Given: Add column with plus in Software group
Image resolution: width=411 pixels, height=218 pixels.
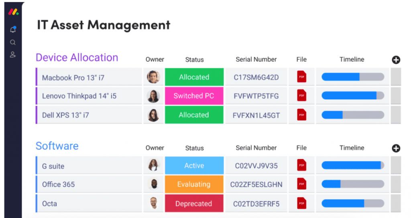Looking at the screenshot, I should (x=396, y=149).
